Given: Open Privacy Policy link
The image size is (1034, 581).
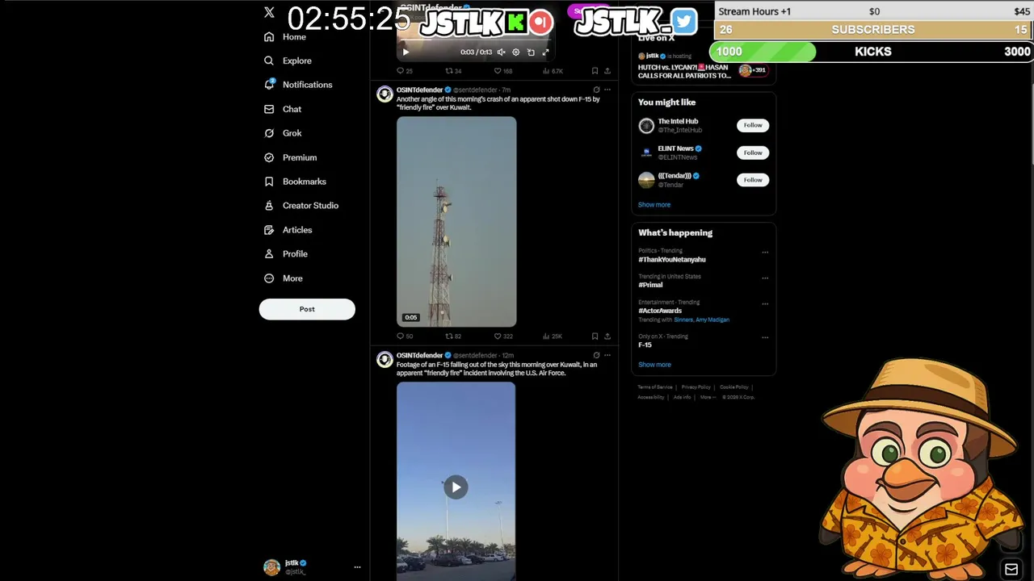Looking at the screenshot, I should (696, 387).
